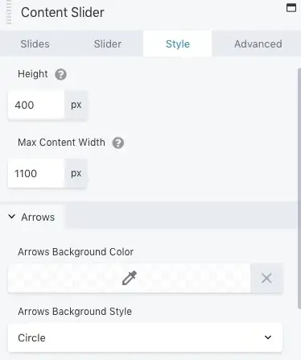301x360 pixels.
Task: Click the transparent Arrows Background Color swatch
Action: [x=130, y=278]
